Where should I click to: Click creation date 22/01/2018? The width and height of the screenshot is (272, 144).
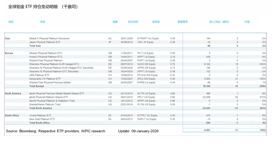[x=127, y=104]
